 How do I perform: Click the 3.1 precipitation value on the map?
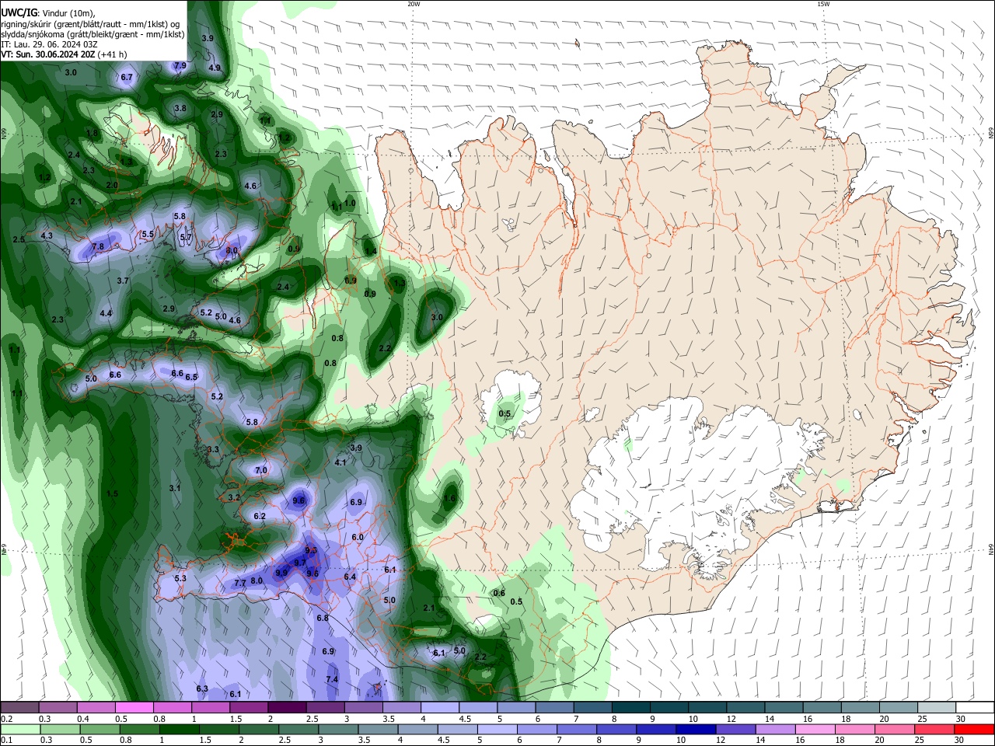175,488
